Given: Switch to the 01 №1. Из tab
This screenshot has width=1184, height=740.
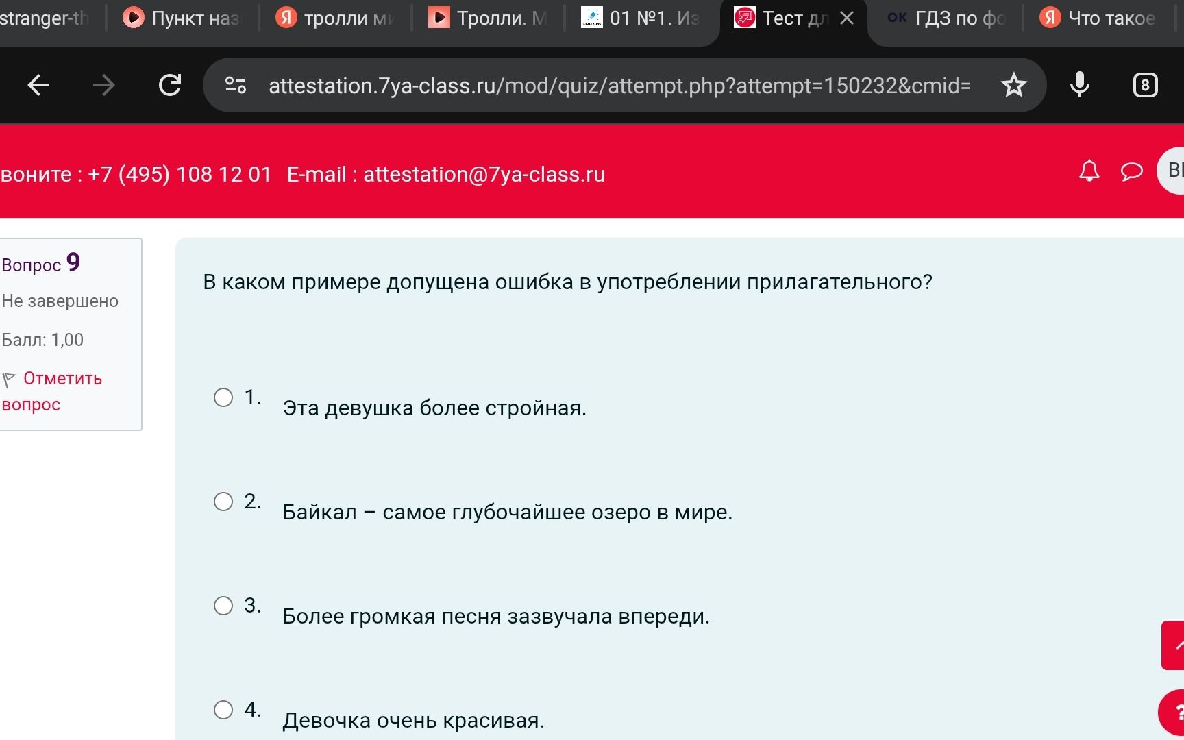Looking at the screenshot, I should point(640,18).
